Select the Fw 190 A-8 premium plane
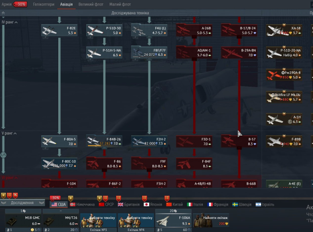 click(x=284, y=74)
